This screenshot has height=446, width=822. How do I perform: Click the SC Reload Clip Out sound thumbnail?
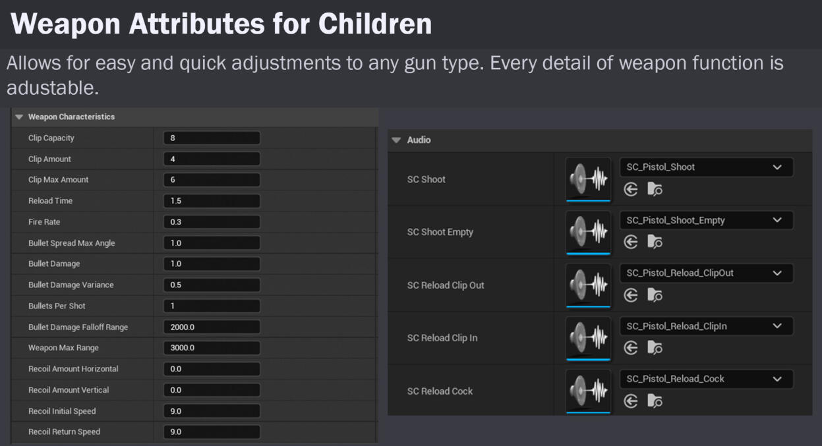click(589, 285)
